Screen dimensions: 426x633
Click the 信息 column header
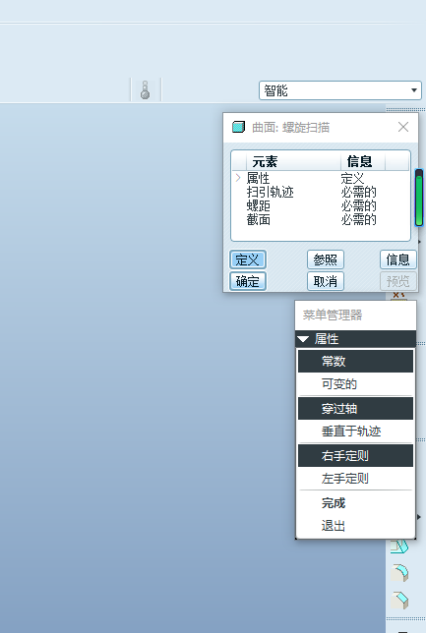[363, 161]
